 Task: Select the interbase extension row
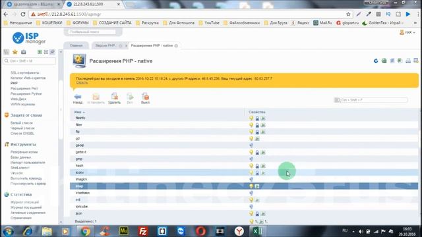click(244, 193)
